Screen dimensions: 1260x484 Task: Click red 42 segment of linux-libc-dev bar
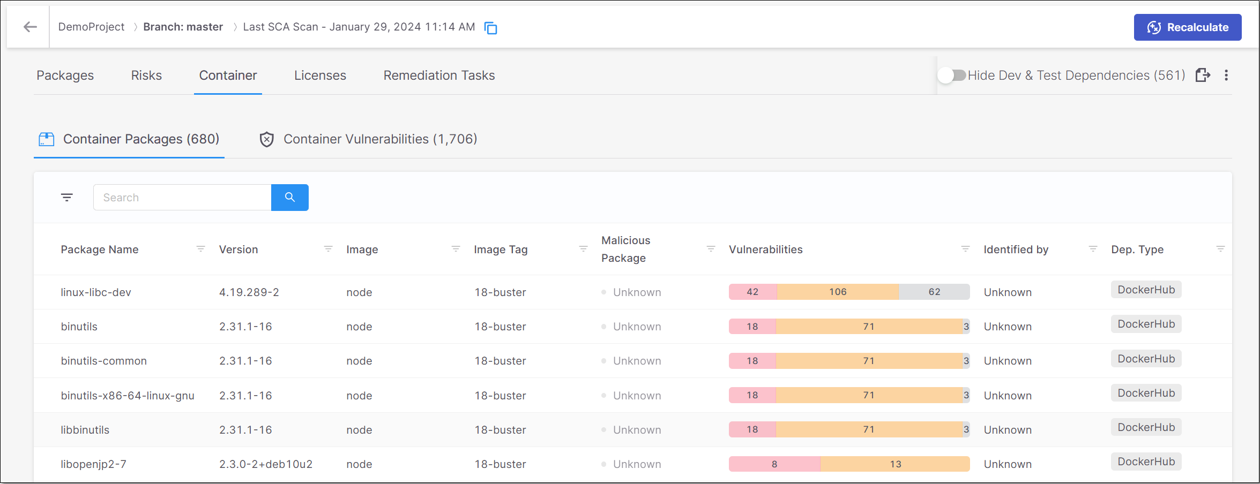752,292
